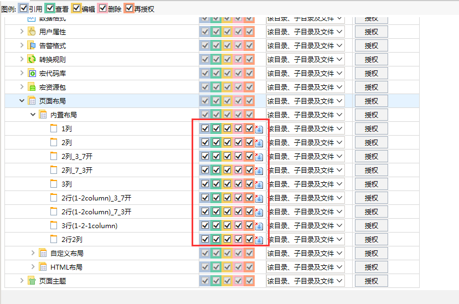Expand the 自定义布局 tree node
The width and height of the screenshot is (459, 304).
click(x=33, y=253)
